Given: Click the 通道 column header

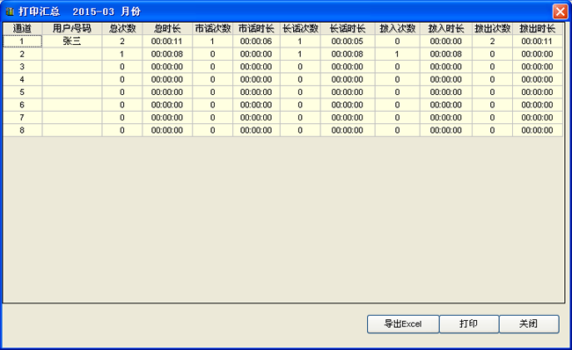Looking at the screenshot, I should pos(22,28).
